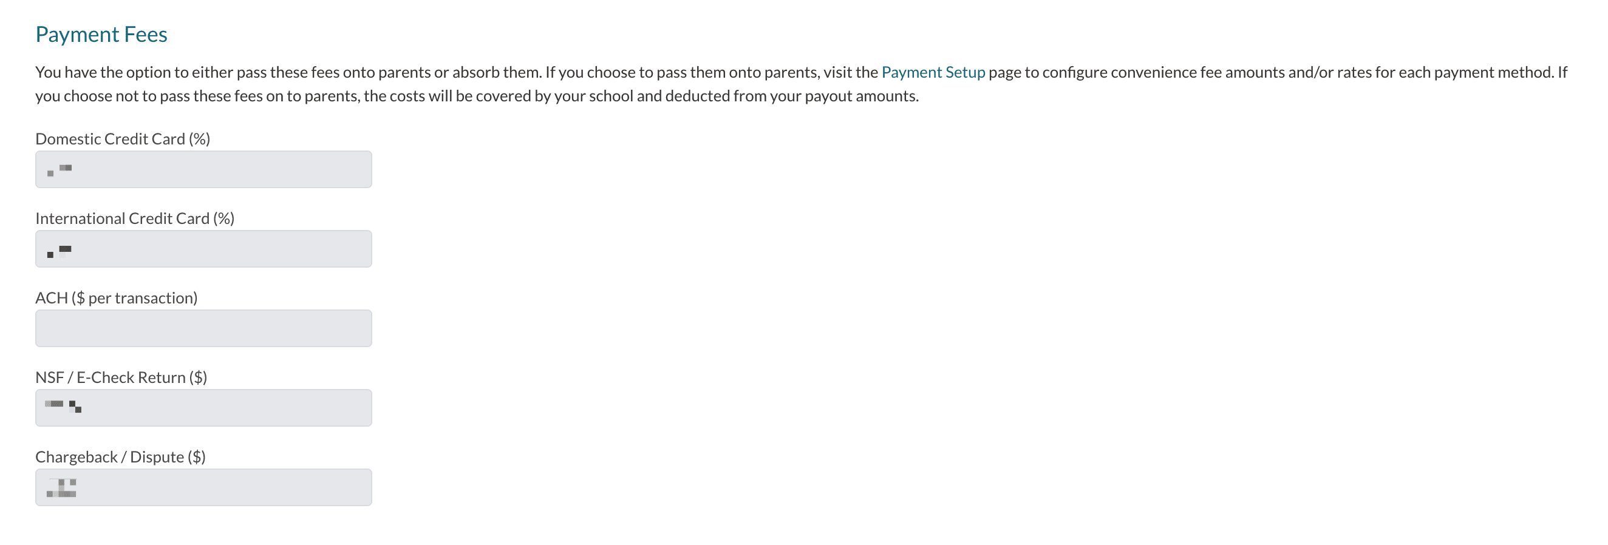This screenshot has width=1608, height=545.
Task: Click the NSF / E-Check Return ($) label
Action: (121, 377)
